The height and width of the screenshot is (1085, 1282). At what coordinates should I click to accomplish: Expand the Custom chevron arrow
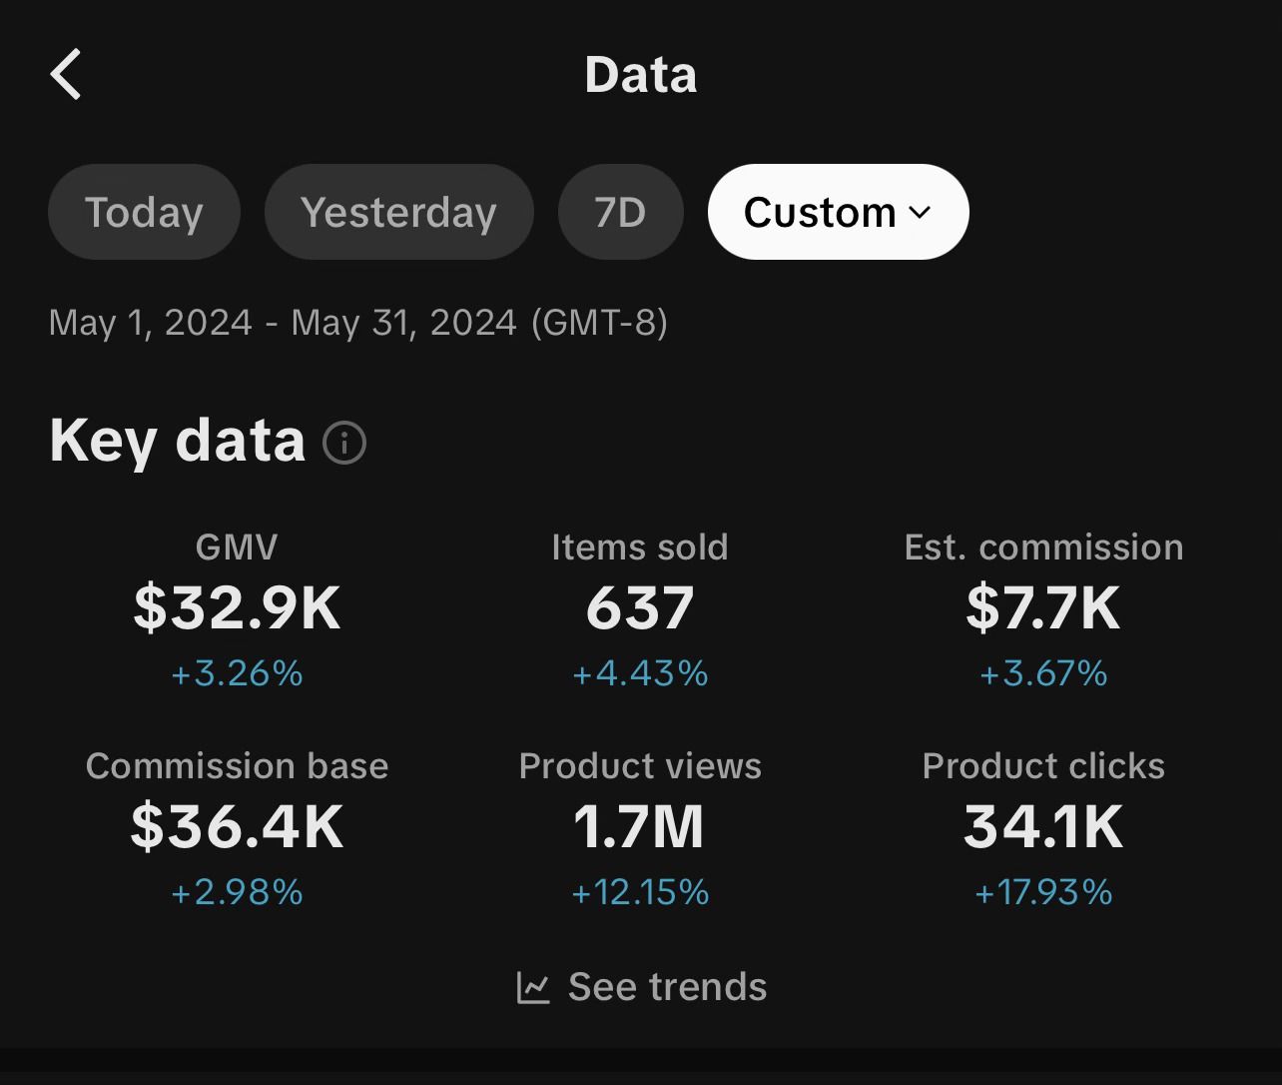(921, 212)
